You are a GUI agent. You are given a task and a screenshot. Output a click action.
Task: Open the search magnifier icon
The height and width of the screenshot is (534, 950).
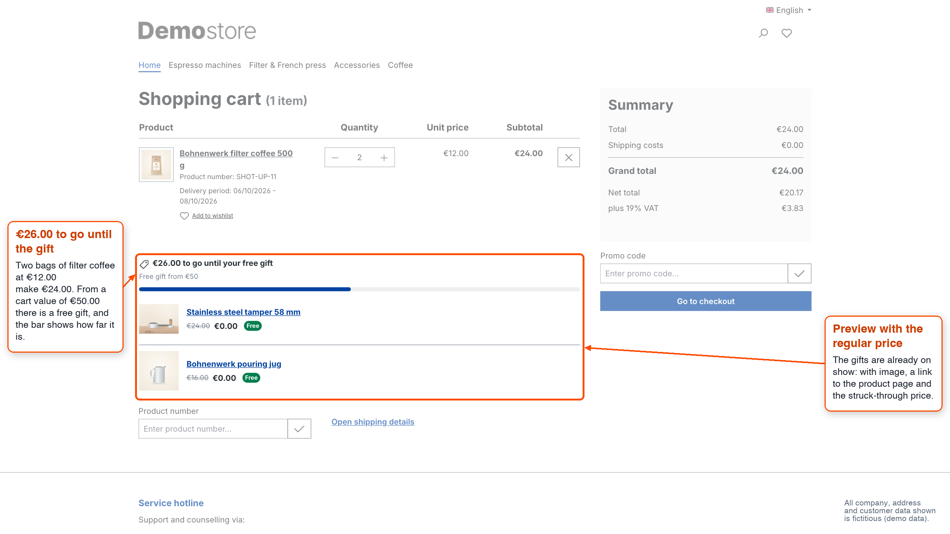763,33
